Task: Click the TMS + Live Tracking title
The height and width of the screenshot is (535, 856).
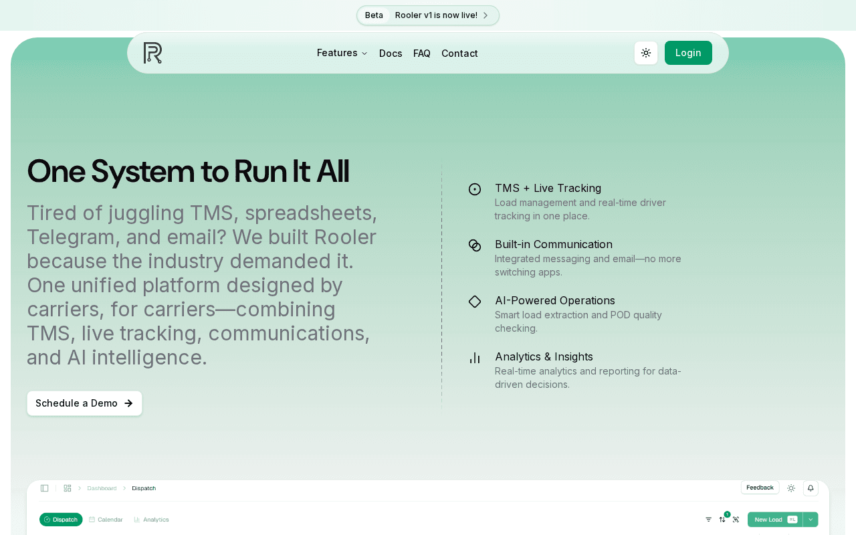Action: click(x=548, y=188)
